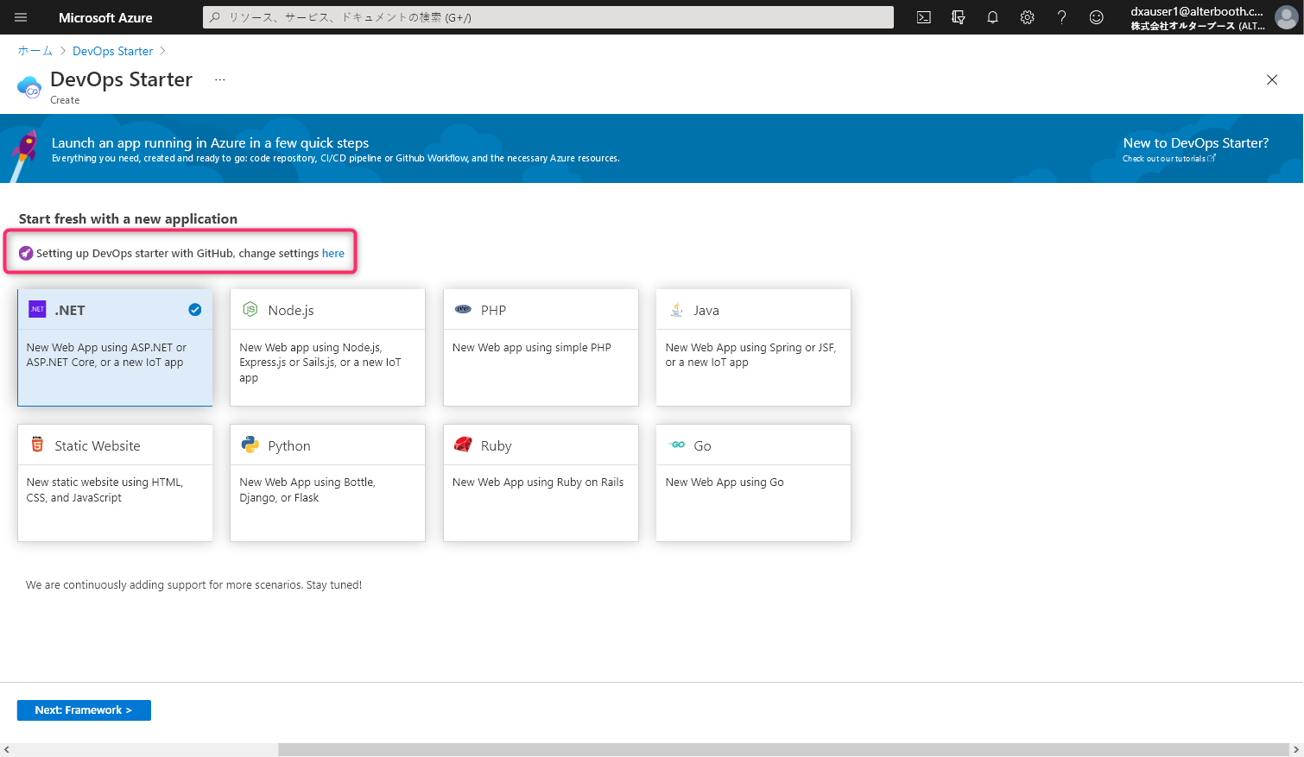Click 'New Web App using Go' text

click(725, 482)
